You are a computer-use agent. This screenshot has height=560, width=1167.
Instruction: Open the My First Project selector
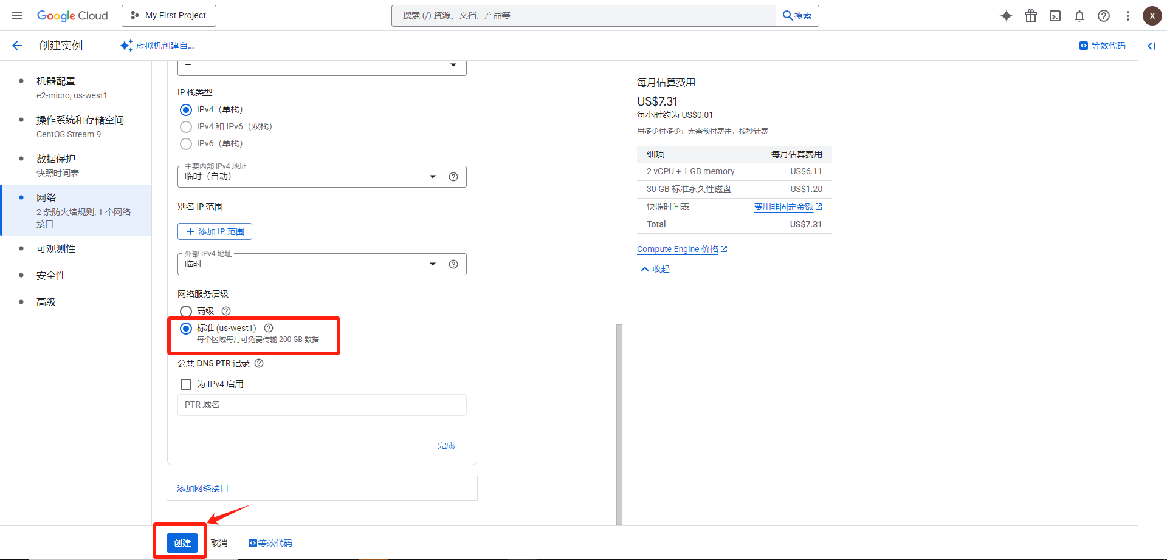coord(169,16)
